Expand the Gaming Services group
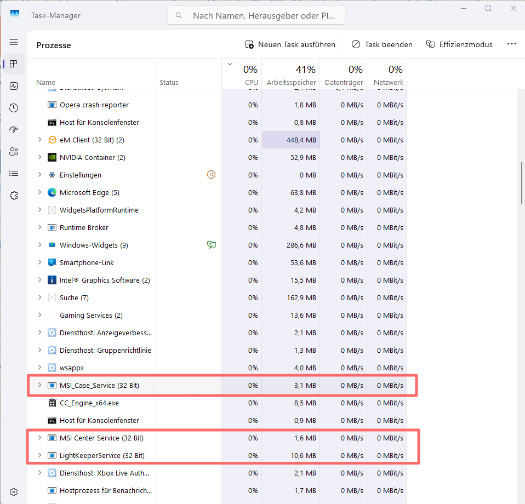This screenshot has height=504, width=525. 40,315
